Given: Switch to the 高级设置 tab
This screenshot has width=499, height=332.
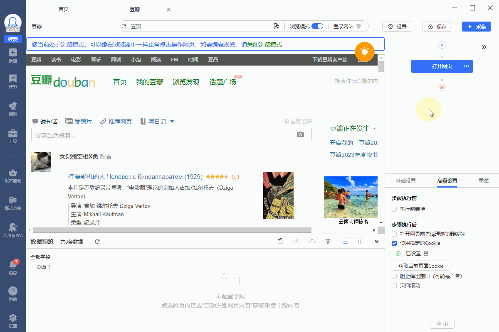Looking at the screenshot, I should (447, 181).
